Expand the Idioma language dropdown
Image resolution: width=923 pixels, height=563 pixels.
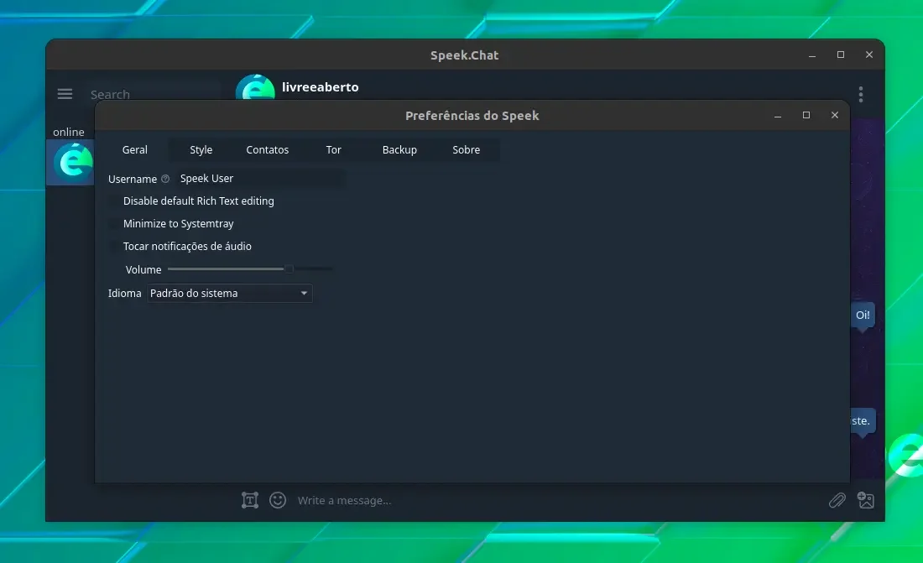(230, 294)
